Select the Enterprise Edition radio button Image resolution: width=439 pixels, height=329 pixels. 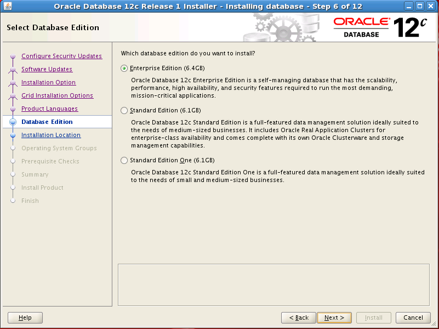pos(125,70)
